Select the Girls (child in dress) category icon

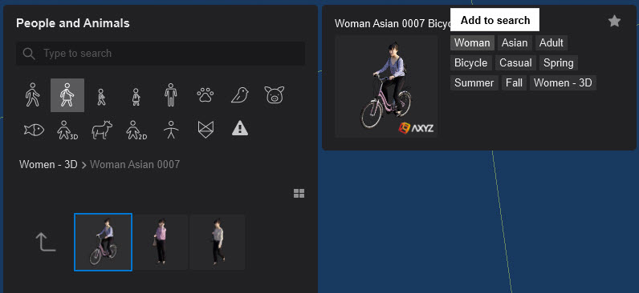(x=136, y=97)
